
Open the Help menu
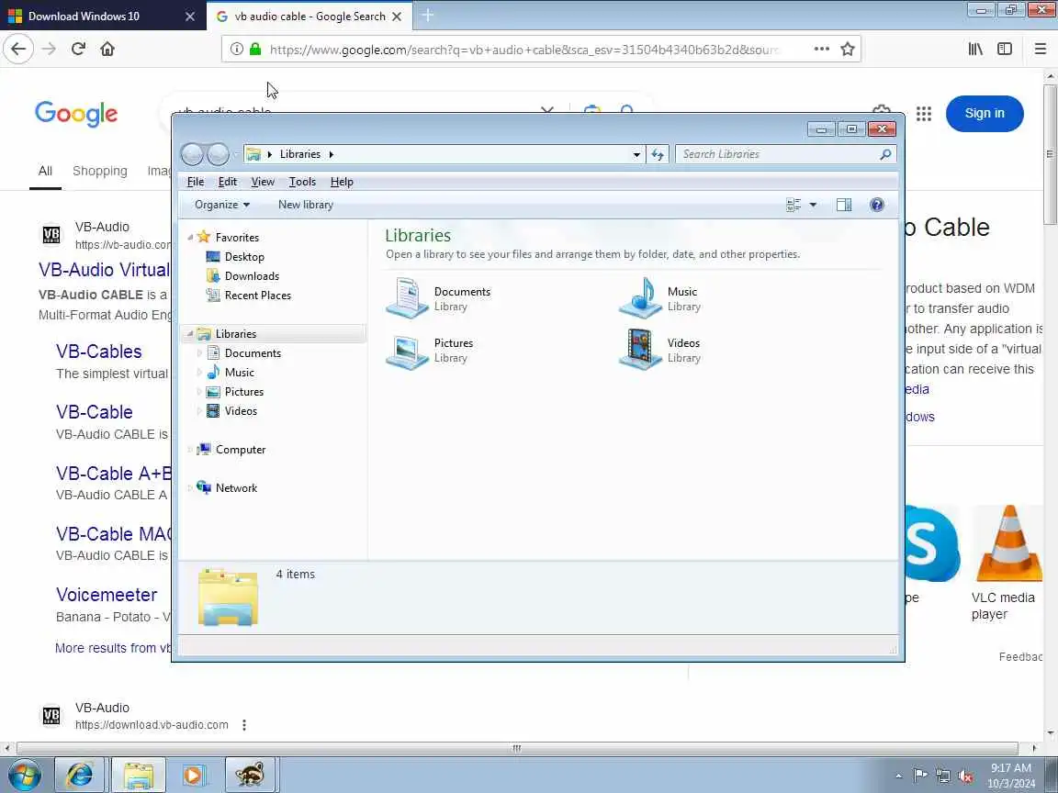tap(342, 182)
